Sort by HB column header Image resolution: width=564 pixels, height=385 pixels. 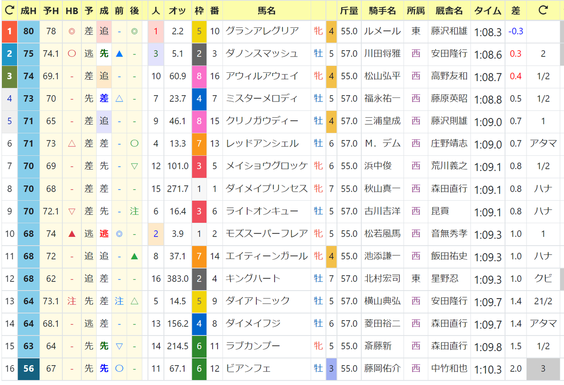tap(72, 11)
